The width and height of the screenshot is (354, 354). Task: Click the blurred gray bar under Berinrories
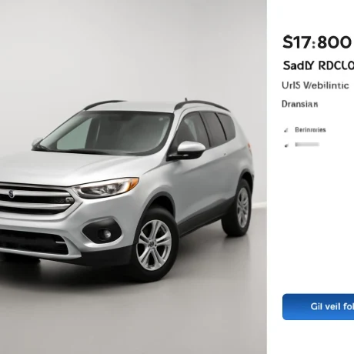[307, 145]
